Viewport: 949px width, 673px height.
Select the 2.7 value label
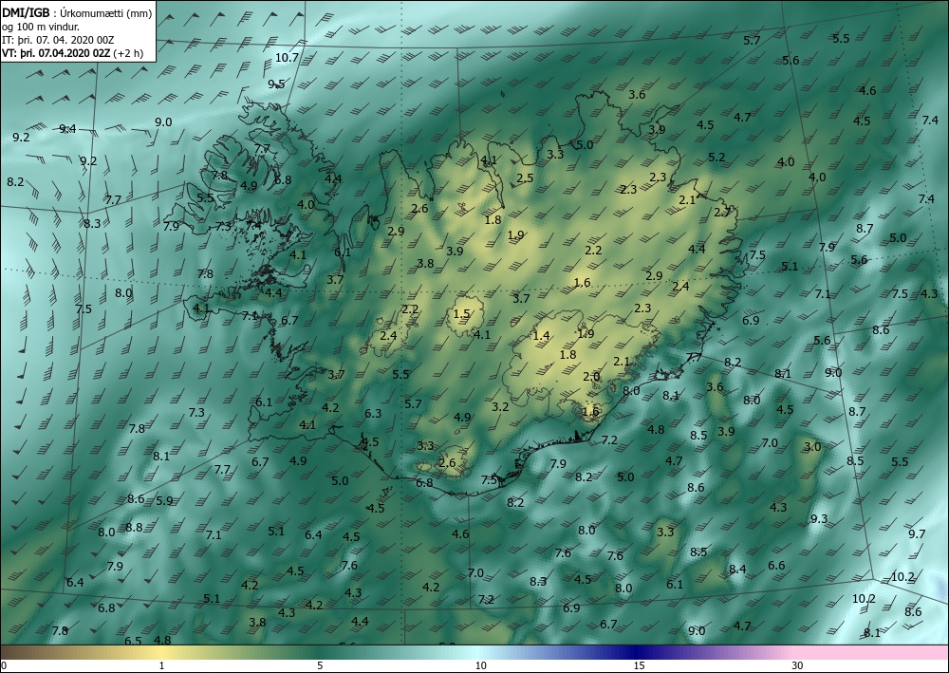coord(722,213)
